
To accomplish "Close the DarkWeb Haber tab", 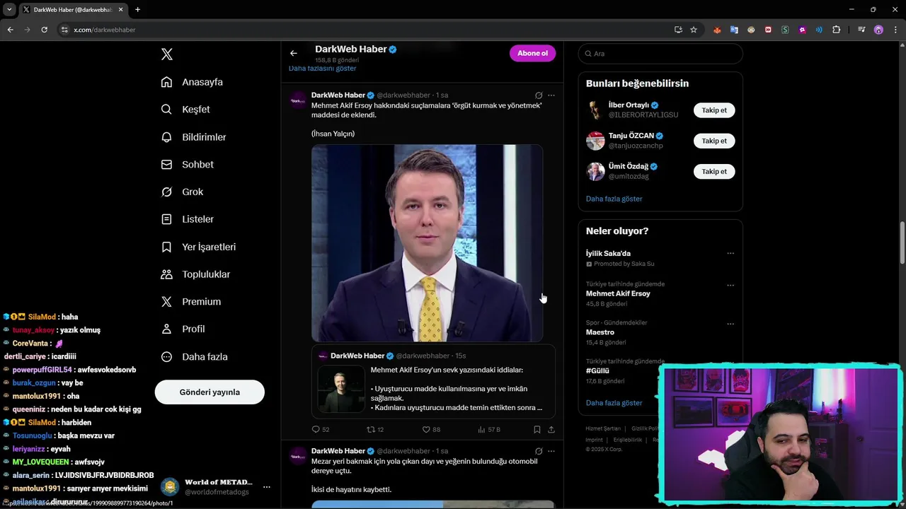I will click(121, 10).
